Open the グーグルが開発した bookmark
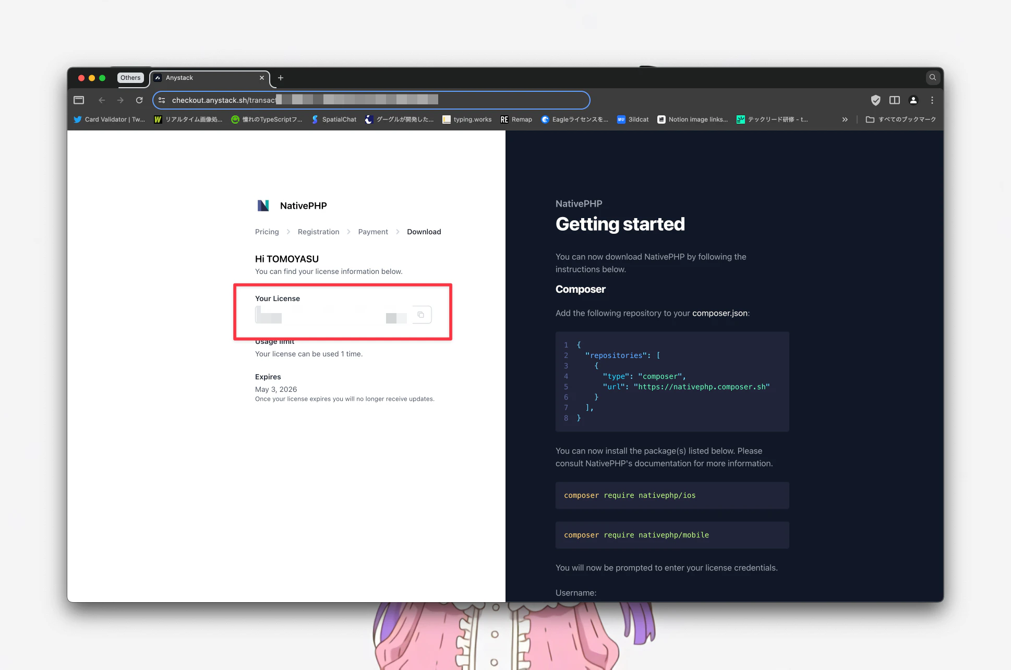Viewport: 1011px width, 670px height. coord(400,119)
